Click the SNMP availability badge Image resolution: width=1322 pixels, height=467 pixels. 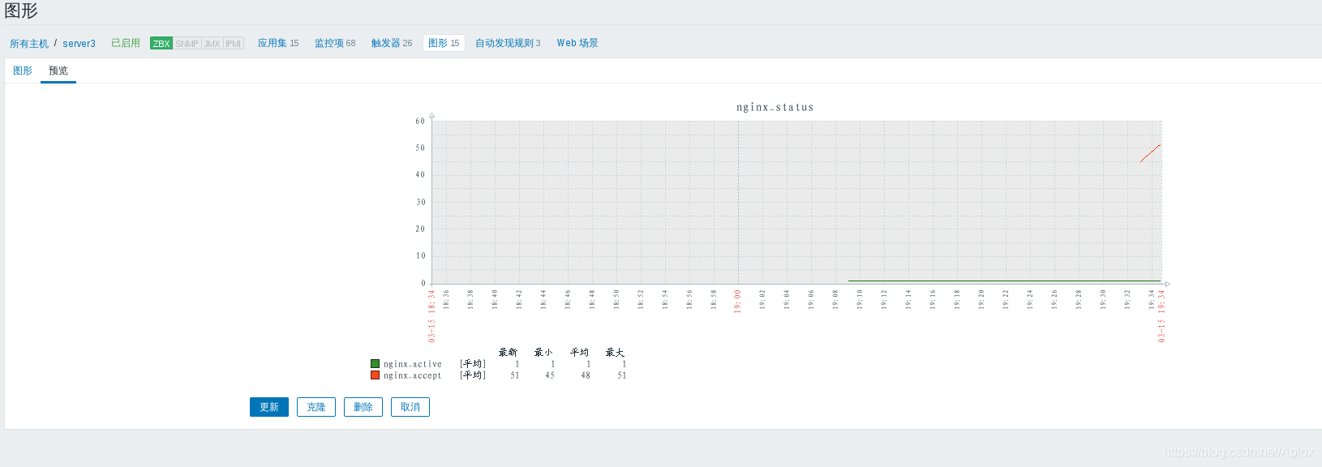pos(187,44)
